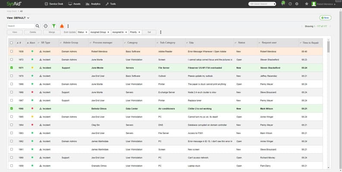The image size is (342, 172).
Task: Click the table vertical scrollbar thumb
Action: tap(329, 47)
